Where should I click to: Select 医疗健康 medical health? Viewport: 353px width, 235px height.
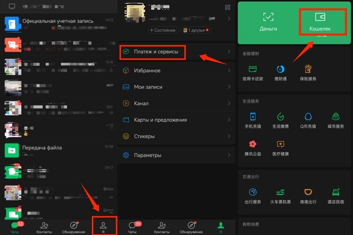(x=281, y=148)
